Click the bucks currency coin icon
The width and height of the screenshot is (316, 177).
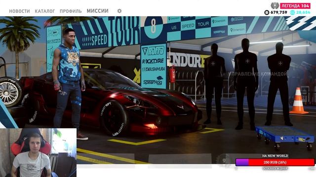click(x=267, y=13)
